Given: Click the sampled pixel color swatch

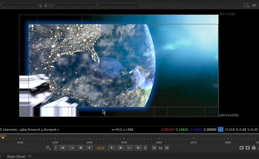Looking at the screenshot, I should [221, 130].
